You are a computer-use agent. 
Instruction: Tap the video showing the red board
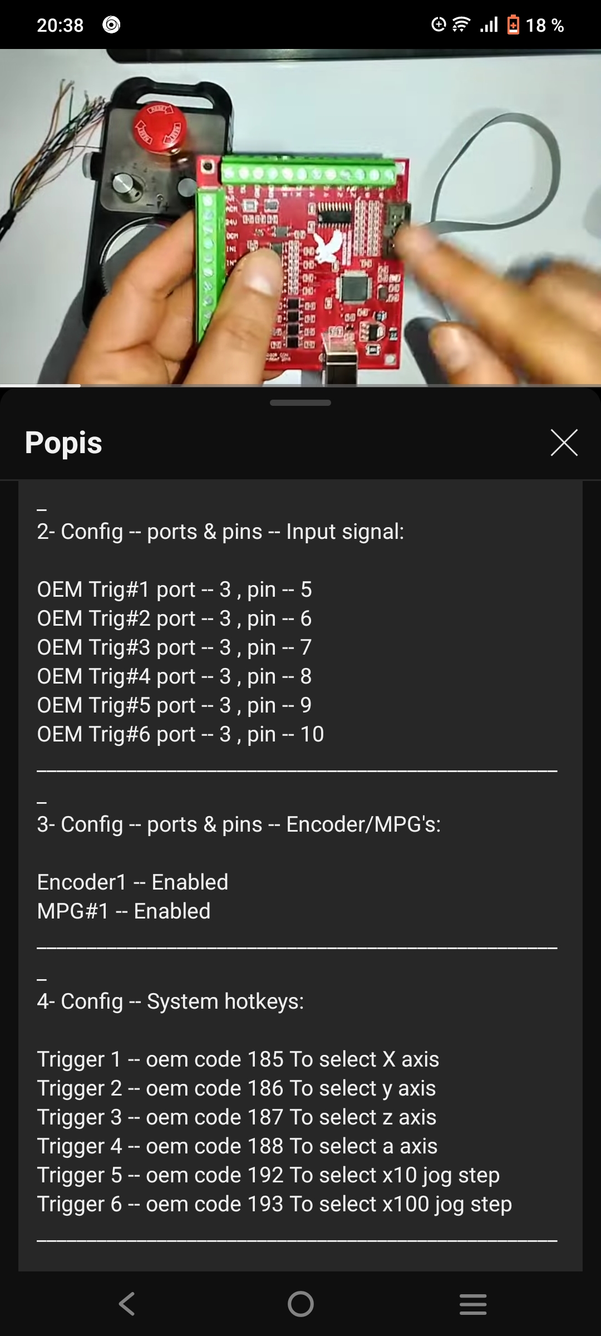point(300,217)
